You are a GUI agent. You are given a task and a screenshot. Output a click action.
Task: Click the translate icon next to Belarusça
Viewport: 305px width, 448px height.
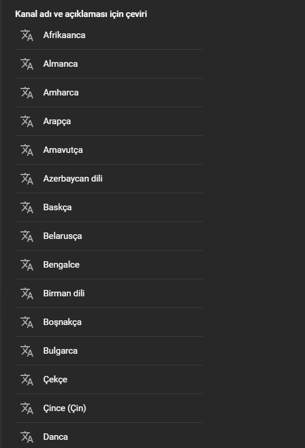pos(27,236)
